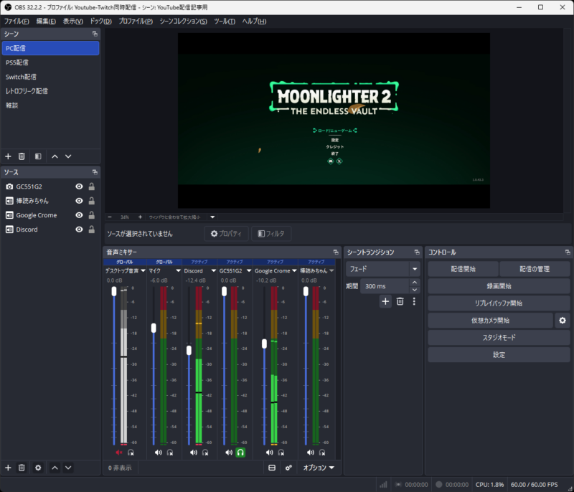Open scene filters icon in Scenes dock
This screenshot has height=492, width=574.
coord(38,156)
